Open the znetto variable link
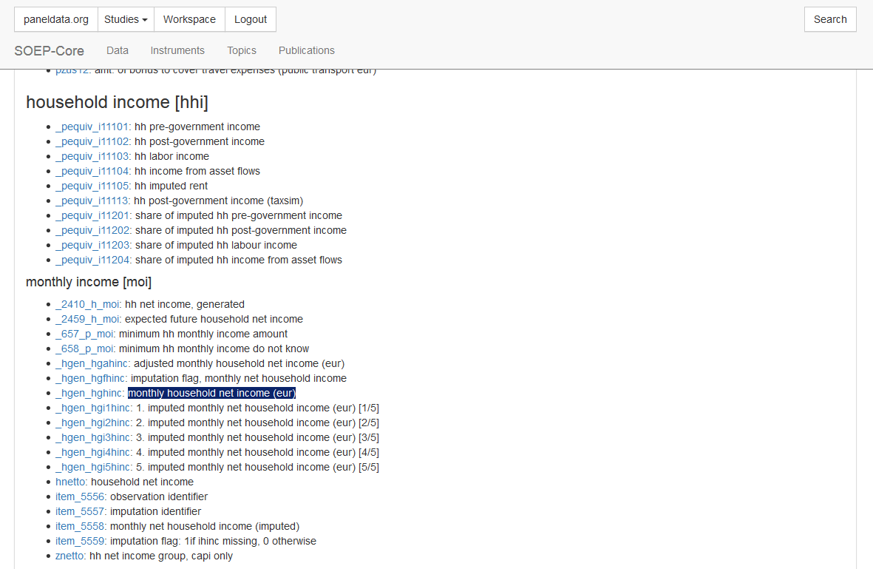873x569 pixels. click(69, 556)
